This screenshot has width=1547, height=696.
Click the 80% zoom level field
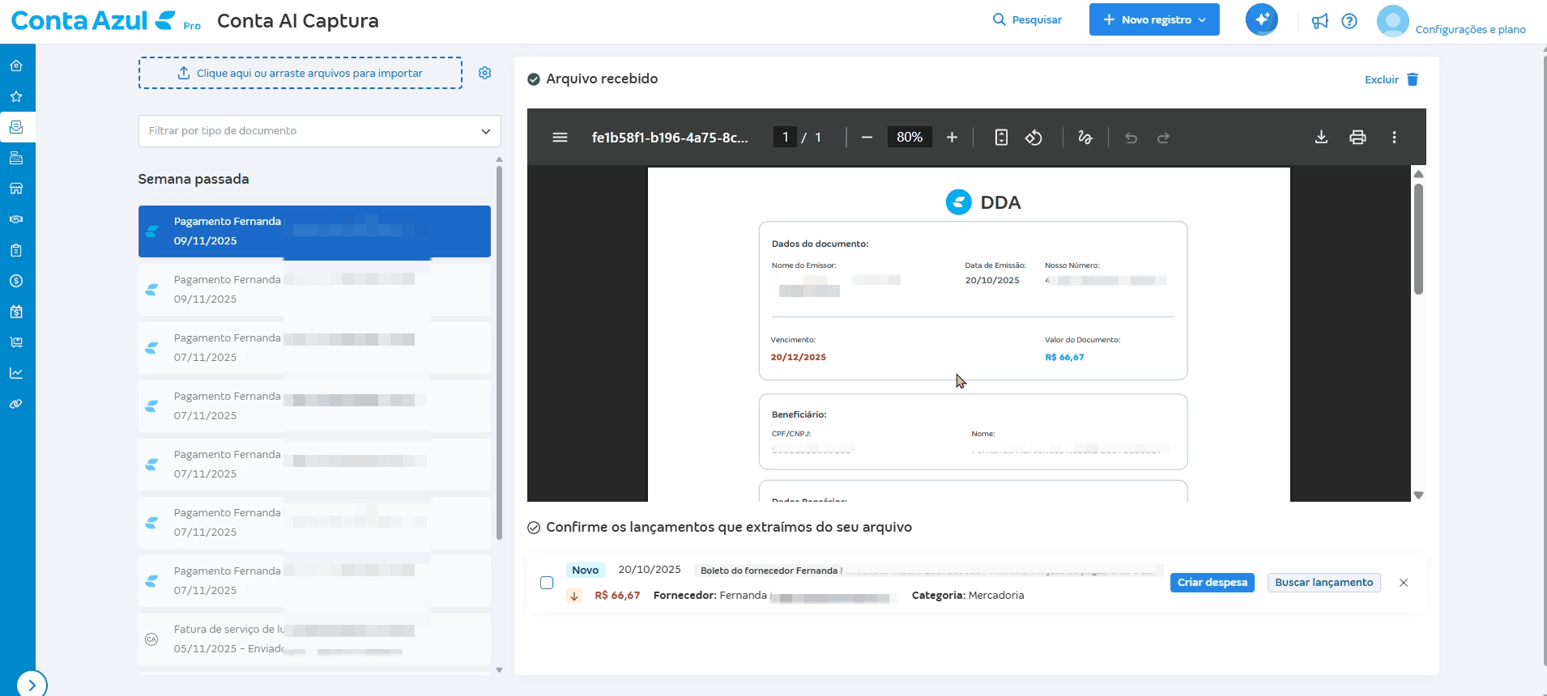[x=910, y=138]
